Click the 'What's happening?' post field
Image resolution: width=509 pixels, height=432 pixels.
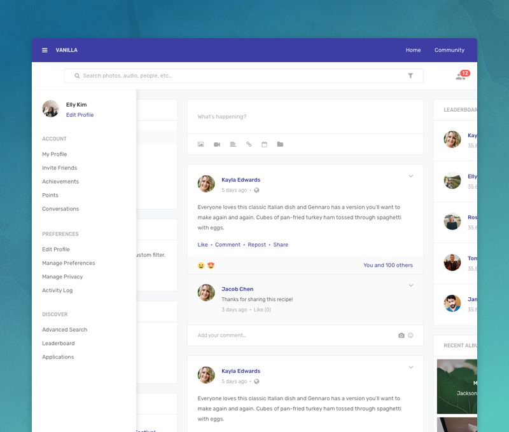(x=305, y=117)
